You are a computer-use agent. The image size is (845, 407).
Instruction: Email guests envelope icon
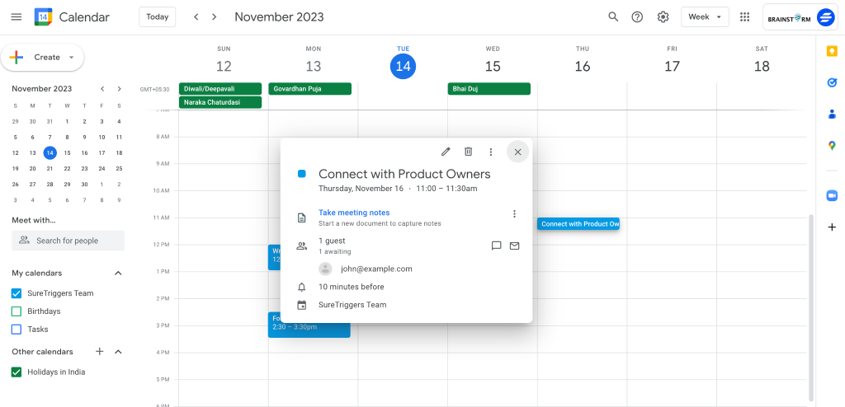coord(515,246)
